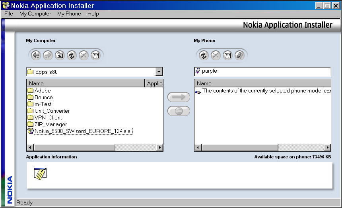Refresh the My Phone contents

[204, 55]
